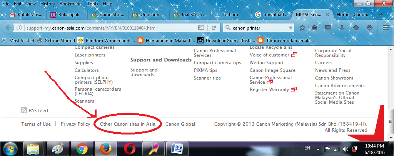The height and width of the screenshot is (156, 394).
Task: Open Canon Global footer link
Action: point(180,124)
